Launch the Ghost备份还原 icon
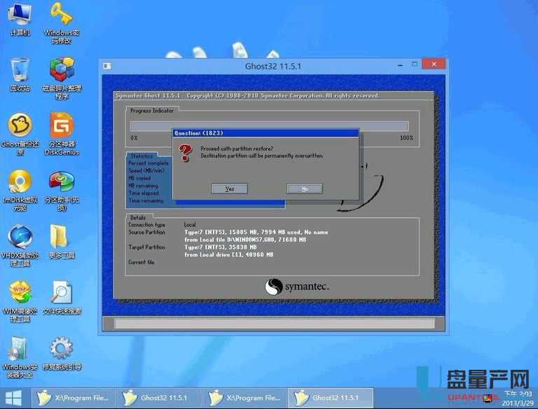Viewport: 538px width, 409px height. (x=20, y=134)
